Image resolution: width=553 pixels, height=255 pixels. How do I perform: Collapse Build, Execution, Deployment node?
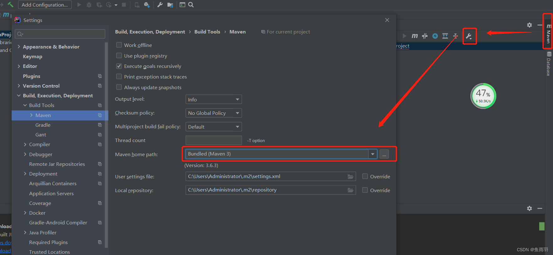(19, 95)
